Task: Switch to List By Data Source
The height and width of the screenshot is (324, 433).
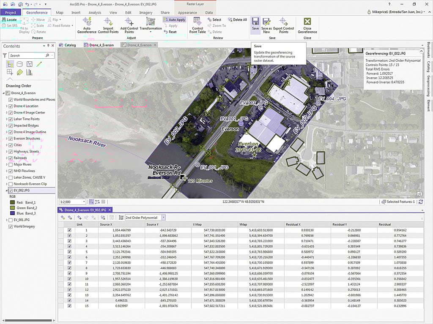Action: [19, 64]
